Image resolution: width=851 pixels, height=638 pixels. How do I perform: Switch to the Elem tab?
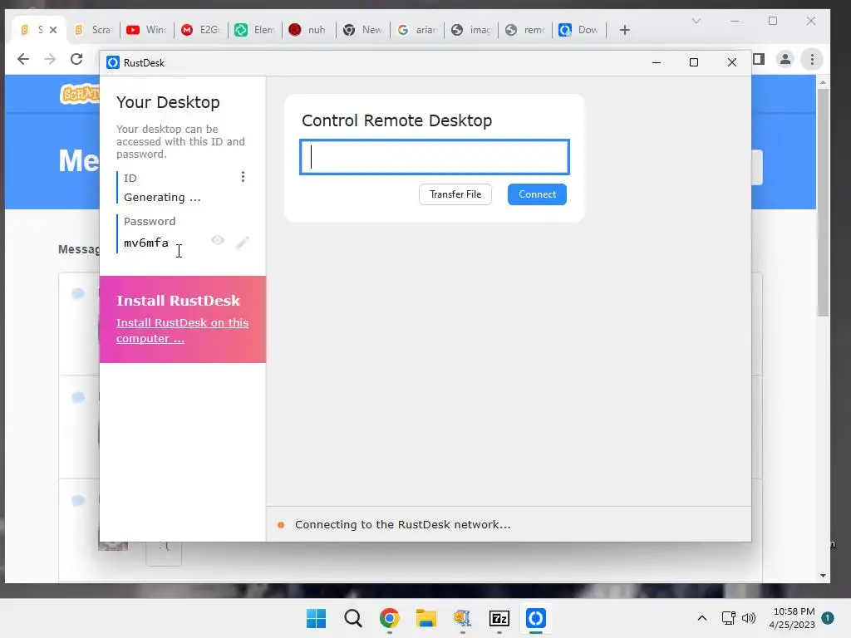click(x=254, y=30)
